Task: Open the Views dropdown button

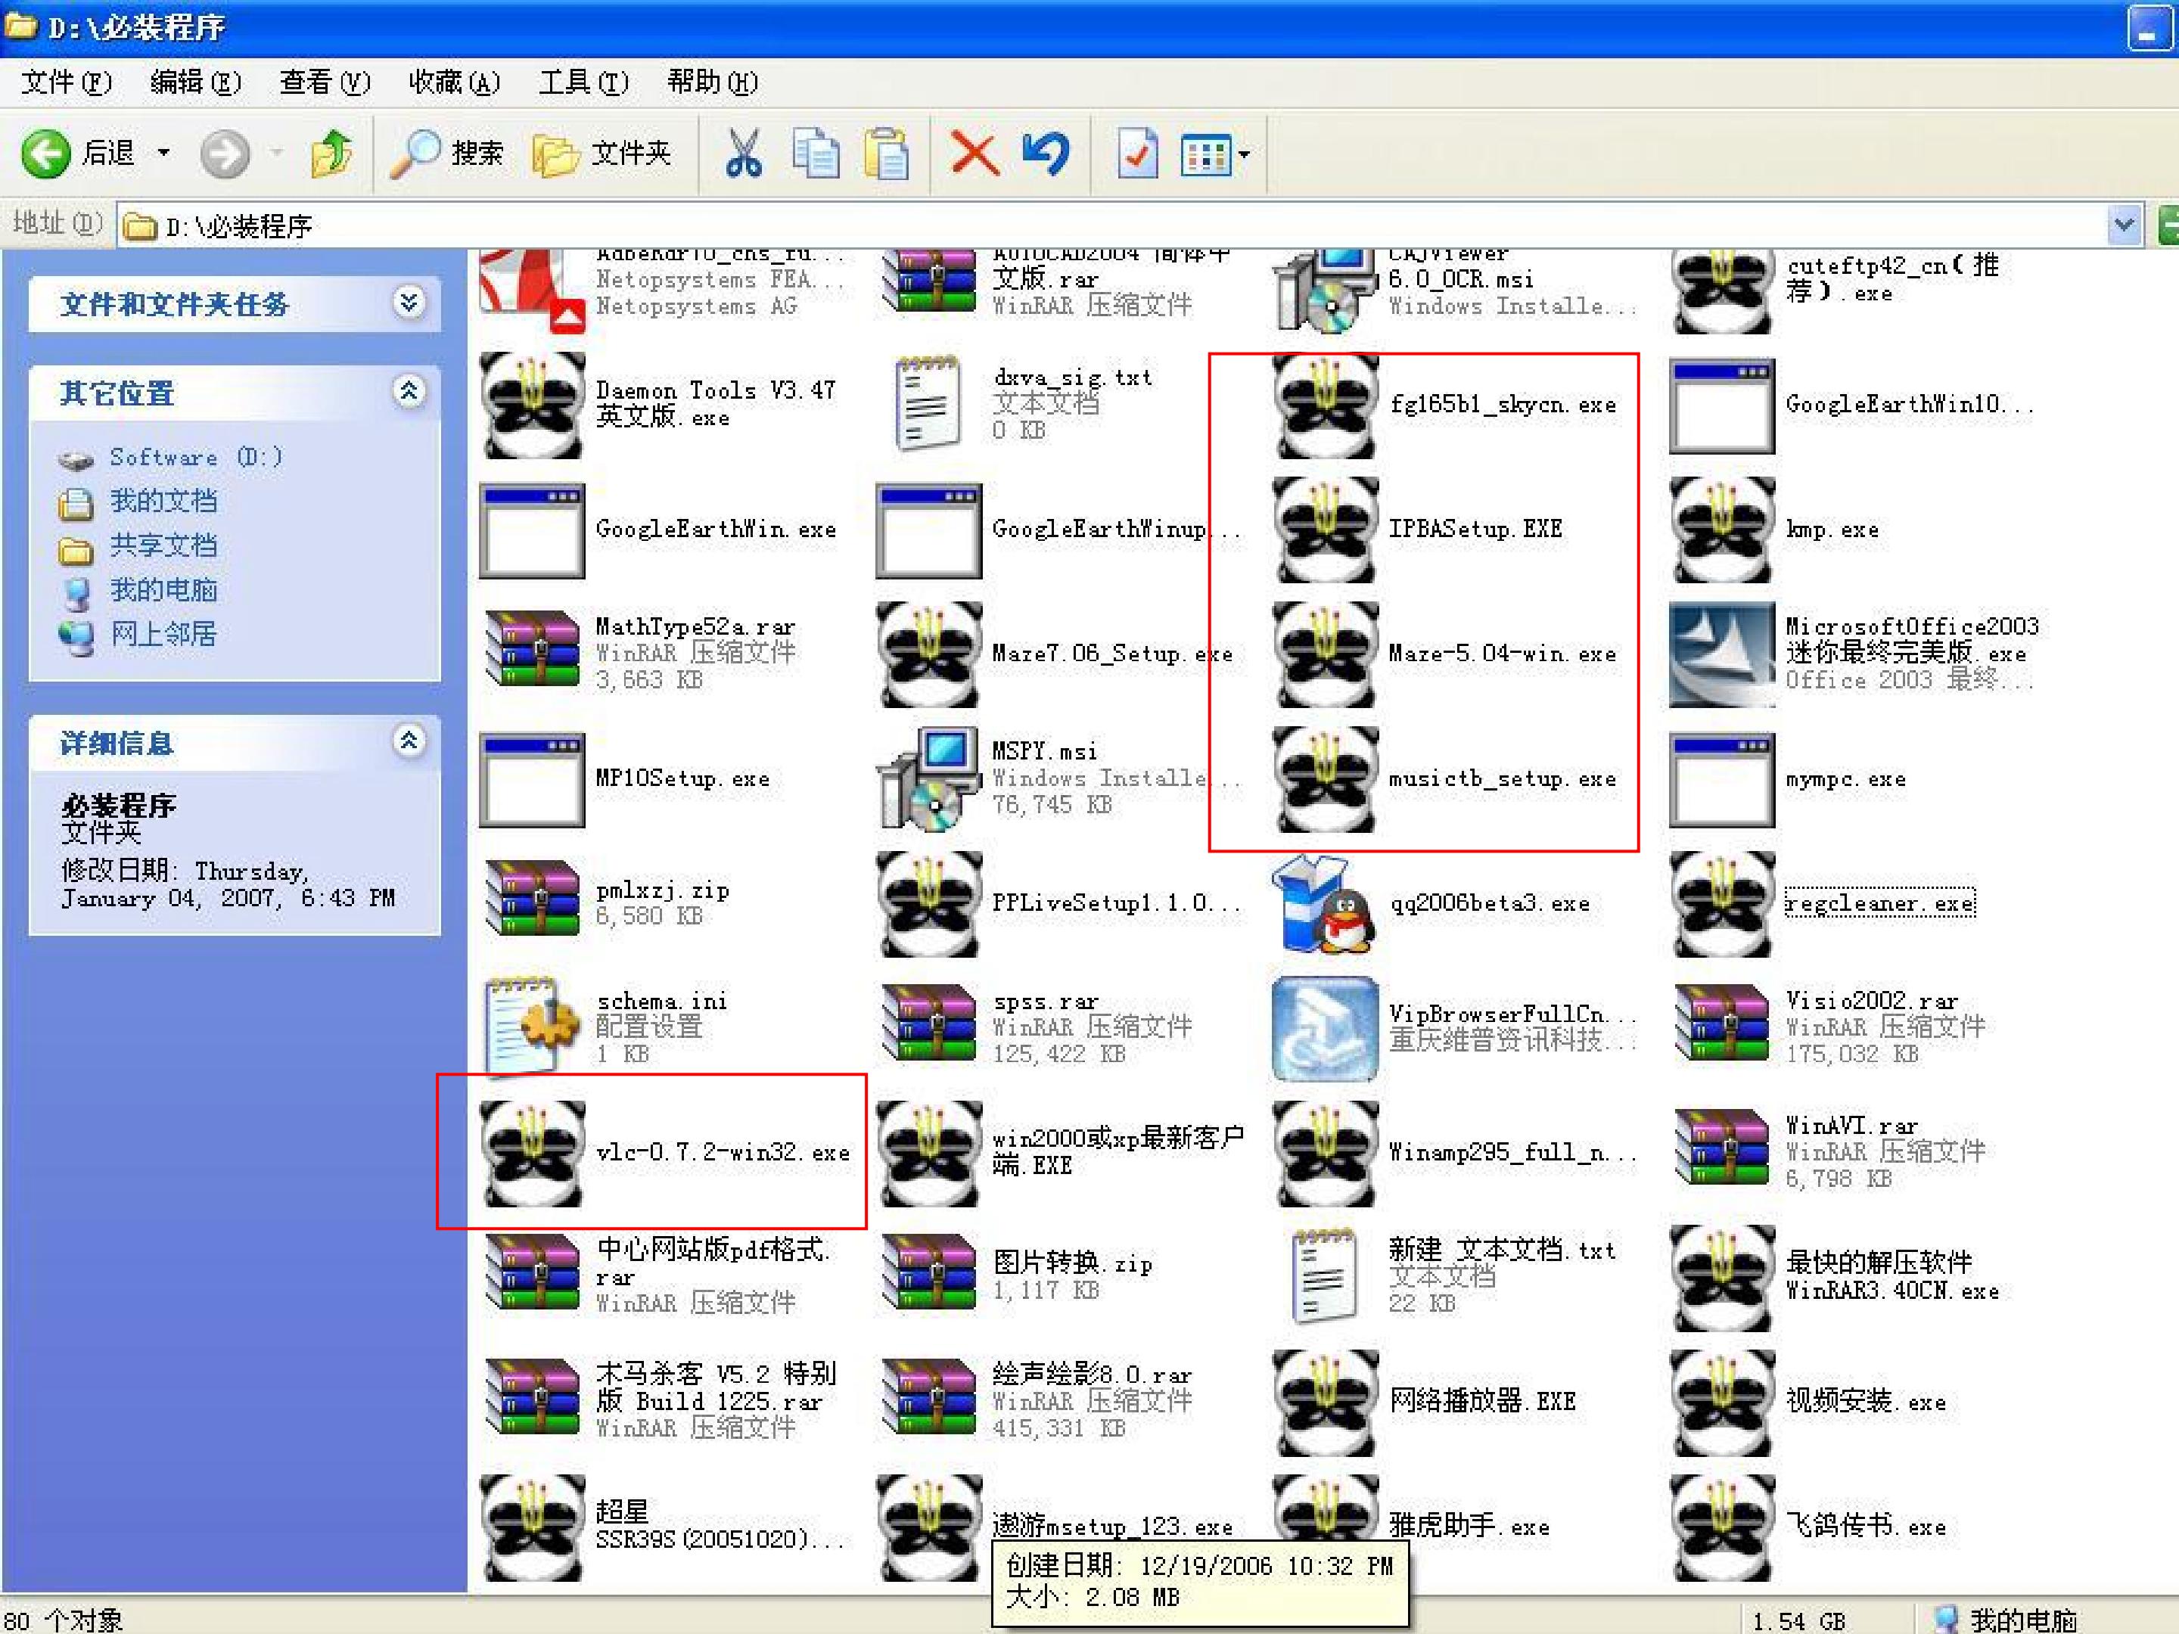Action: pos(1216,154)
